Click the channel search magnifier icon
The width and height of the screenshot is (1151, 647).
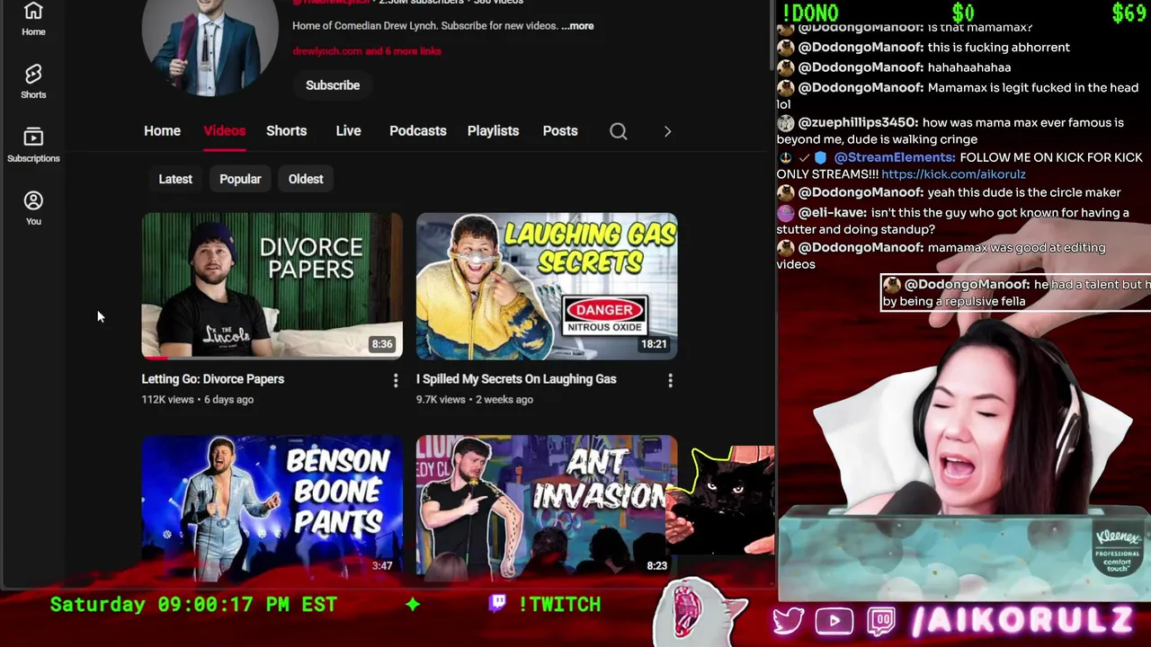[619, 131]
